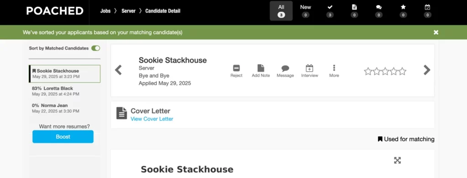Open the Message icon for Sookie

285,71
